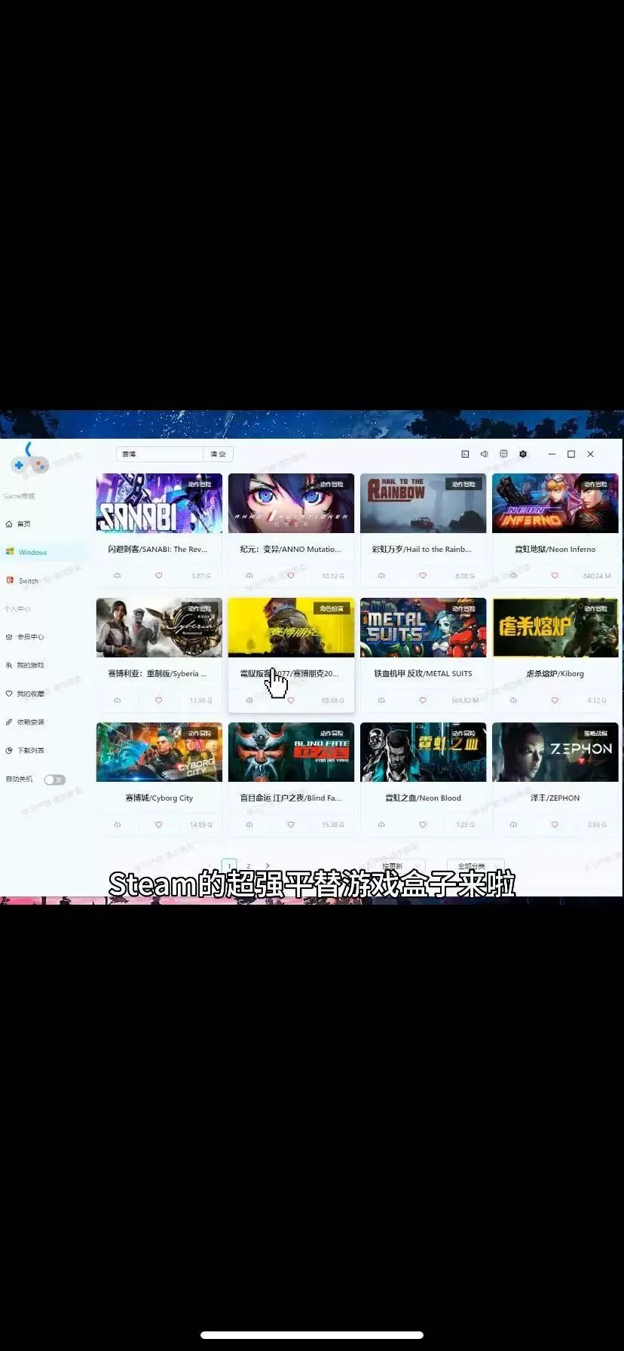This screenshot has width=624, height=1351.
Task: Go to page 2 of results
Action: [x=248, y=866]
